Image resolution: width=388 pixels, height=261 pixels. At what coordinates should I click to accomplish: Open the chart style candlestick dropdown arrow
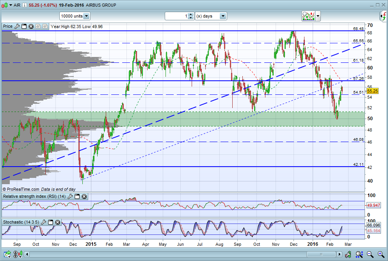(11, 5)
